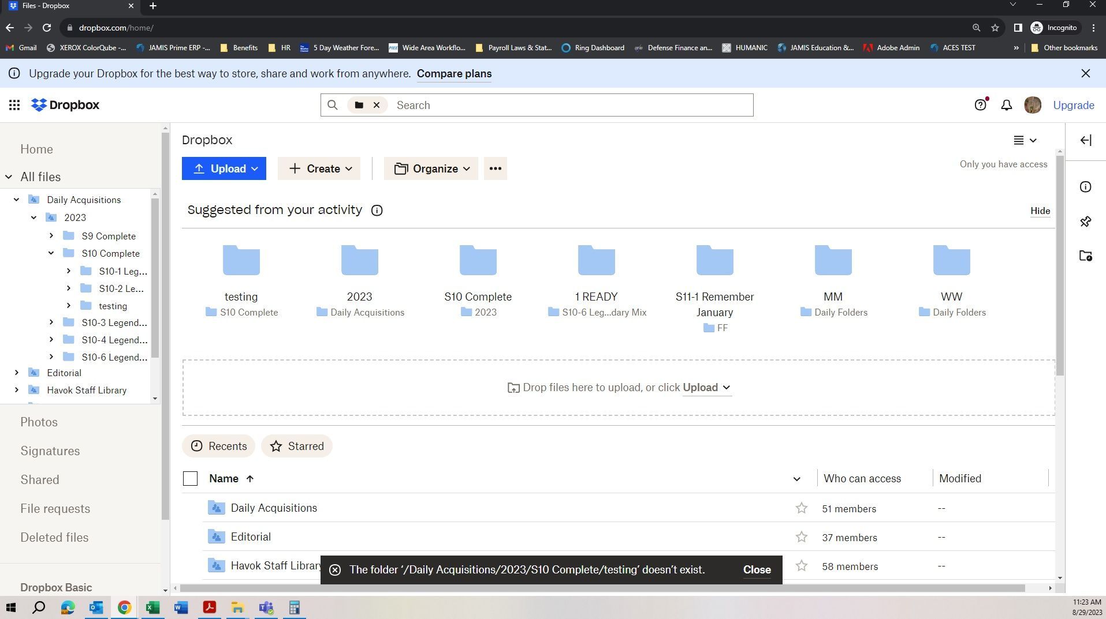
Task: Open Deleted files in sidebar
Action: click(x=54, y=537)
